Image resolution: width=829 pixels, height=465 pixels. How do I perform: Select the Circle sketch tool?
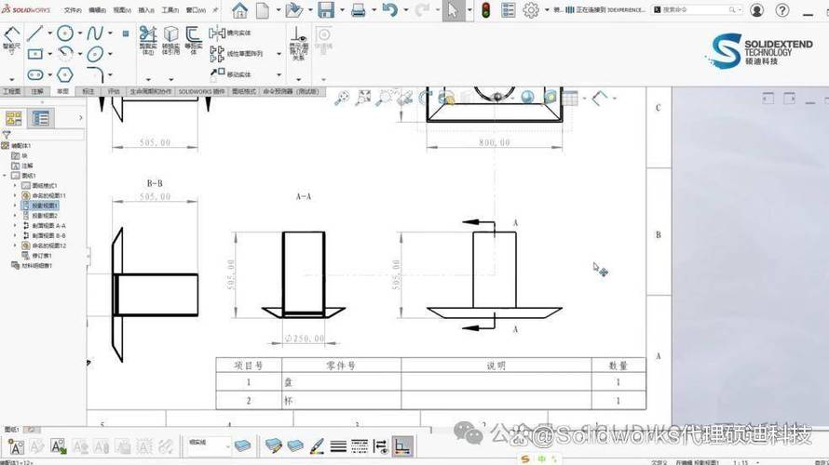coord(65,33)
